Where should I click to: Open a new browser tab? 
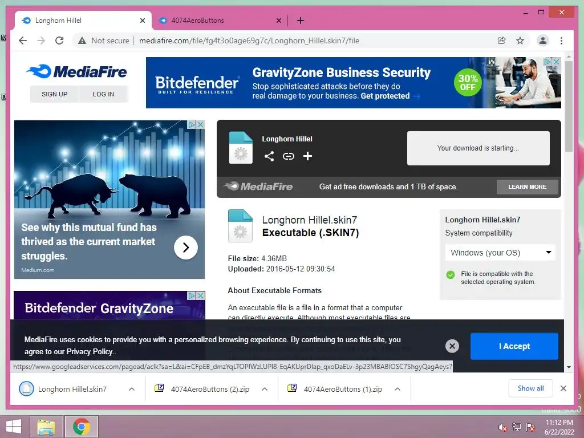(x=300, y=21)
